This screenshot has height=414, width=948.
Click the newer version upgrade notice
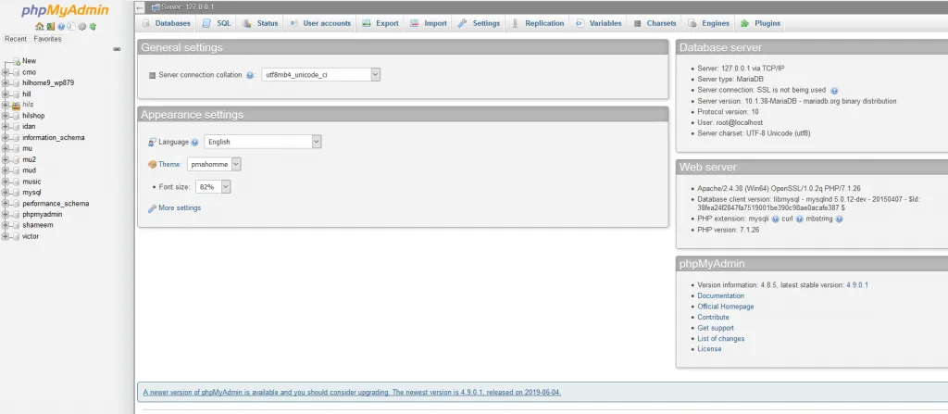tap(353, 392)
